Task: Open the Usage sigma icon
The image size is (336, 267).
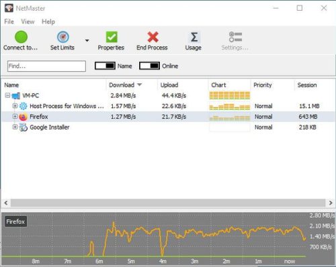Action: tap(194, 37)
